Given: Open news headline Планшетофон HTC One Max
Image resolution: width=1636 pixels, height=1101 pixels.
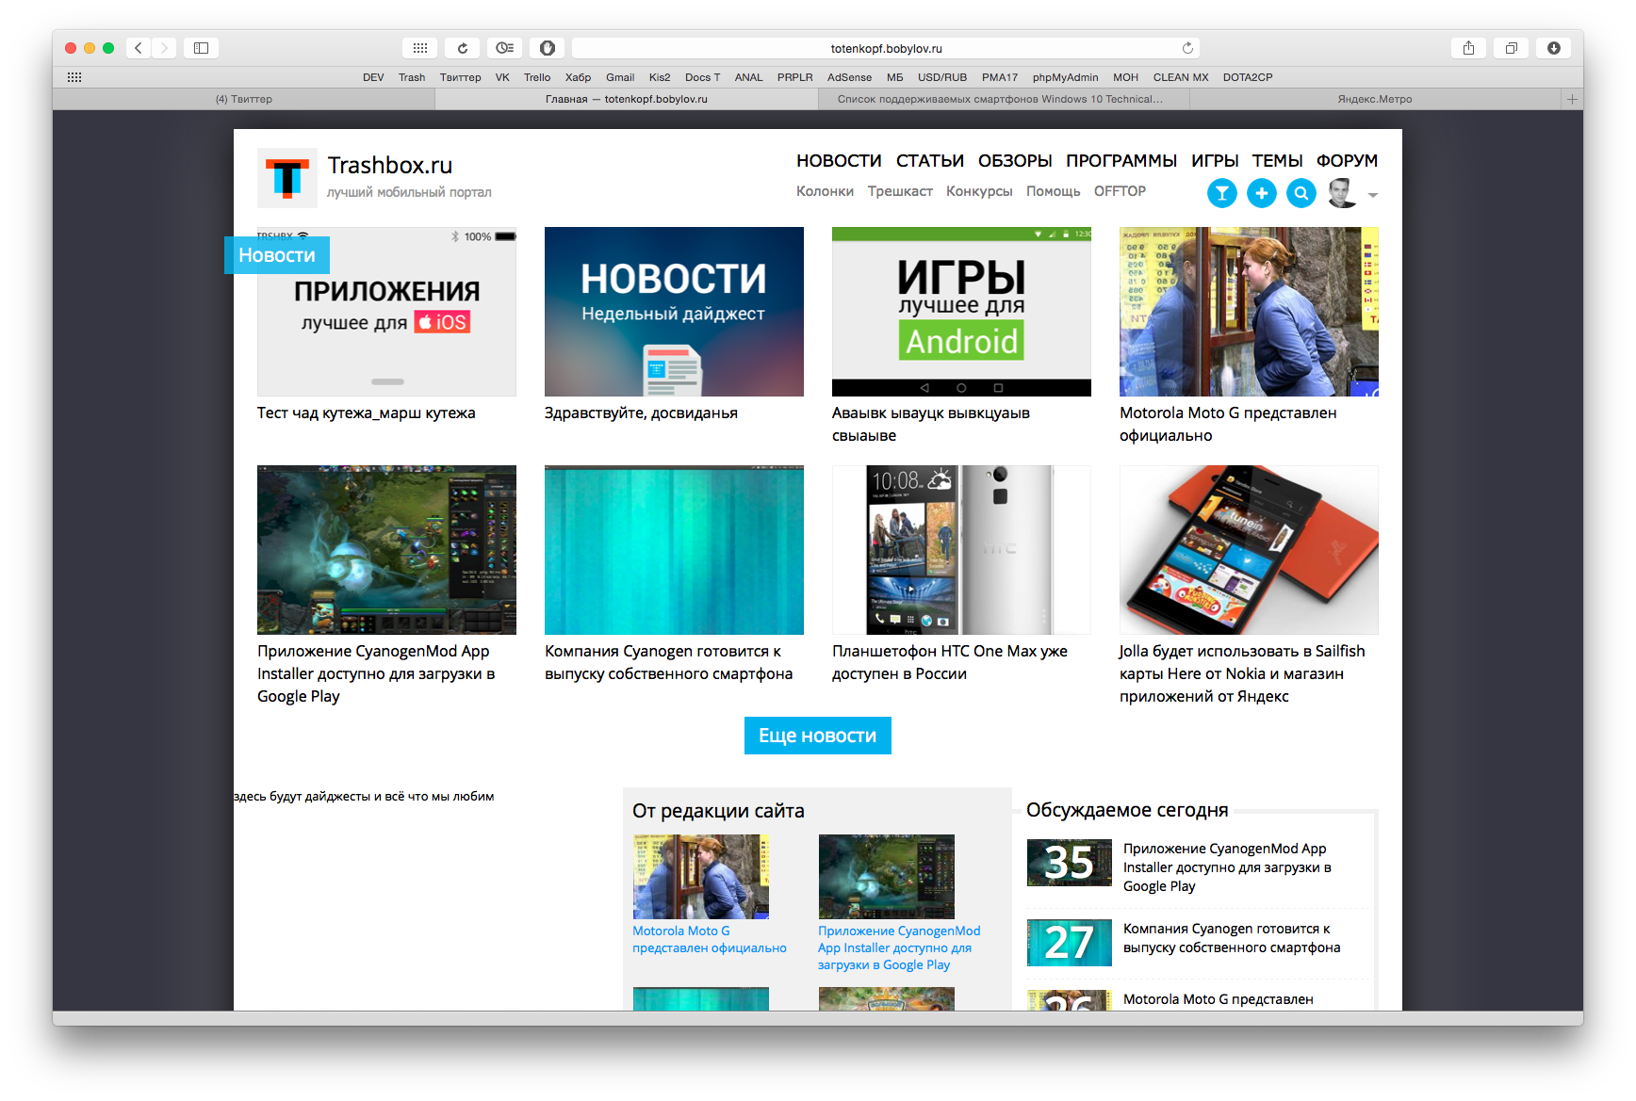Looking at the screenshot, I should pos(950,663).
